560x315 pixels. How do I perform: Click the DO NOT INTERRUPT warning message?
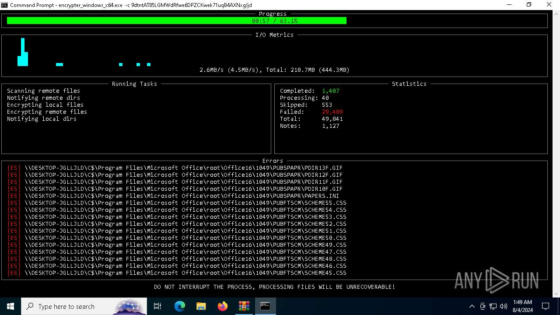point(274,287)
